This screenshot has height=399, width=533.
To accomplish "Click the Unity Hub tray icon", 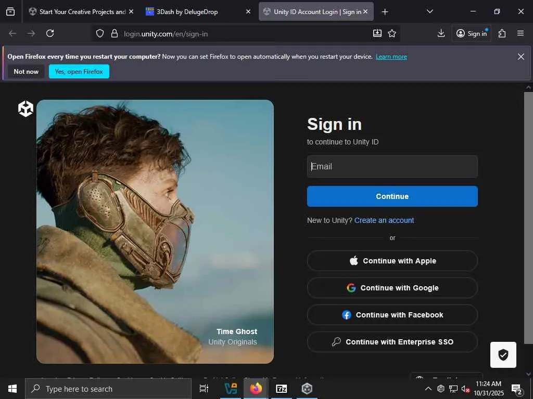I will point(441,389).
